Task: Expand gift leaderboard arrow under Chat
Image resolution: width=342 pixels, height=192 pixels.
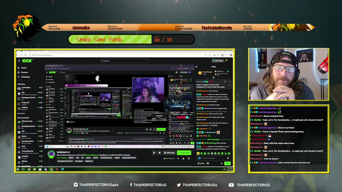Action: click(x=213, y=78)
